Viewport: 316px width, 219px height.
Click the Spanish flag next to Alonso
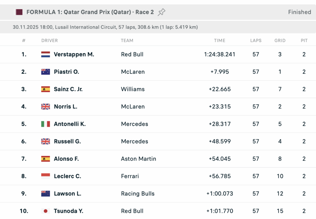(45, 159)
